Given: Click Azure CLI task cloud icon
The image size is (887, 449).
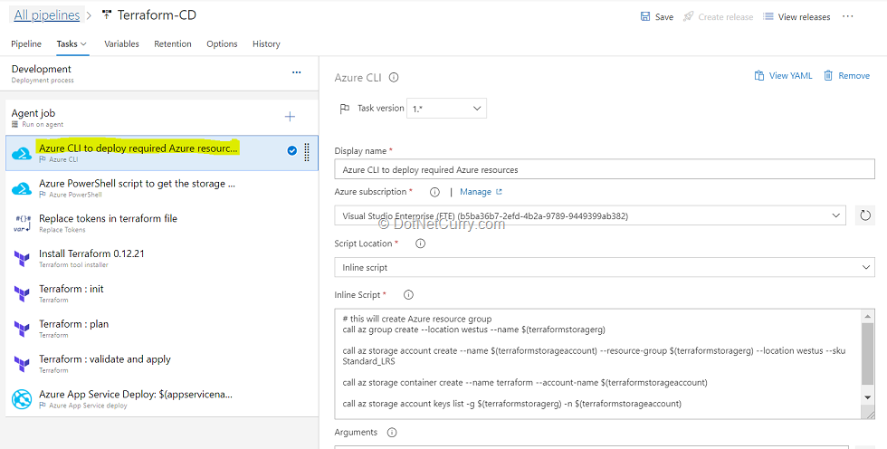Looking at the screenshot, I should [22, 153].
